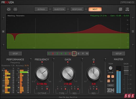
Task: Click the 'Gain: -12 dB' green readout
Action: coord(116,16)
